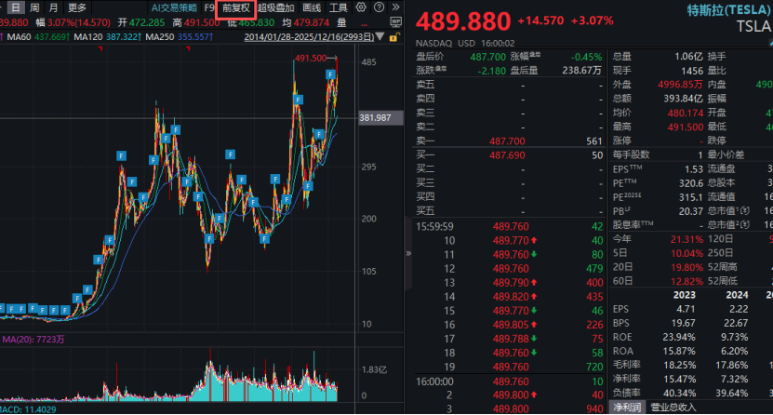
Task: Click the F event marker beside the 491.500 high
Action: pos(330,74)
